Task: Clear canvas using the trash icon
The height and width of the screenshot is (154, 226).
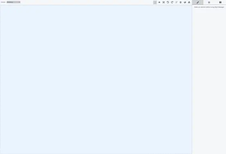Action: [x=181, y=2]
